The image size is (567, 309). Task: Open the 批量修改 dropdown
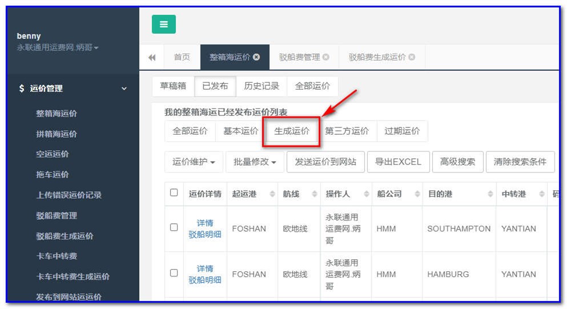(255, 162)
